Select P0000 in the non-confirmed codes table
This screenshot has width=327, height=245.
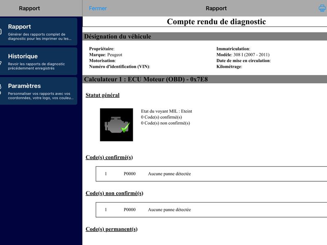click(x=130, y=209)
